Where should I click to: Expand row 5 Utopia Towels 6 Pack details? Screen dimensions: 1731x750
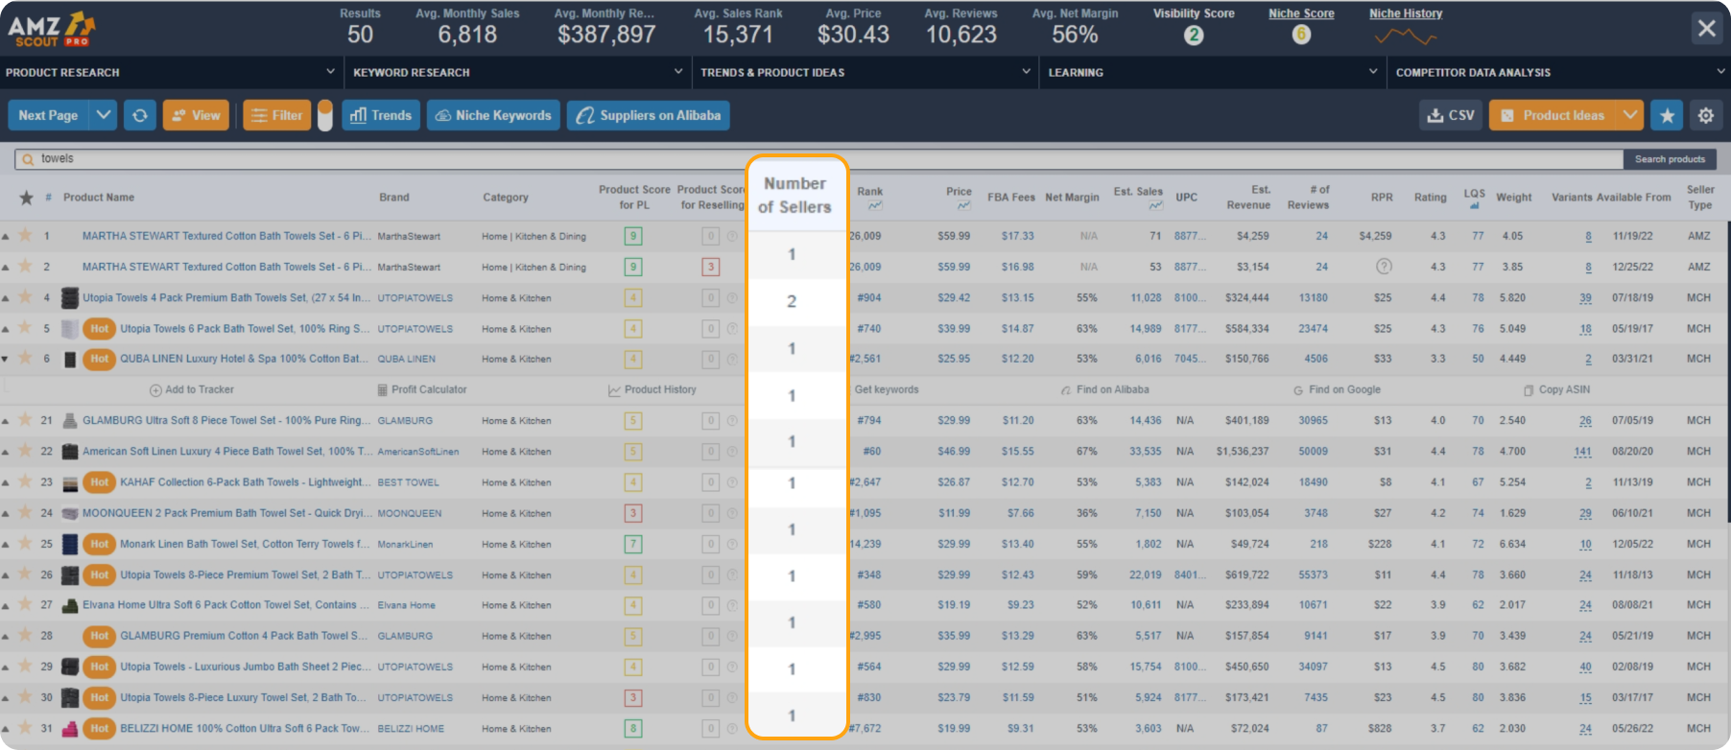point(6,328)
